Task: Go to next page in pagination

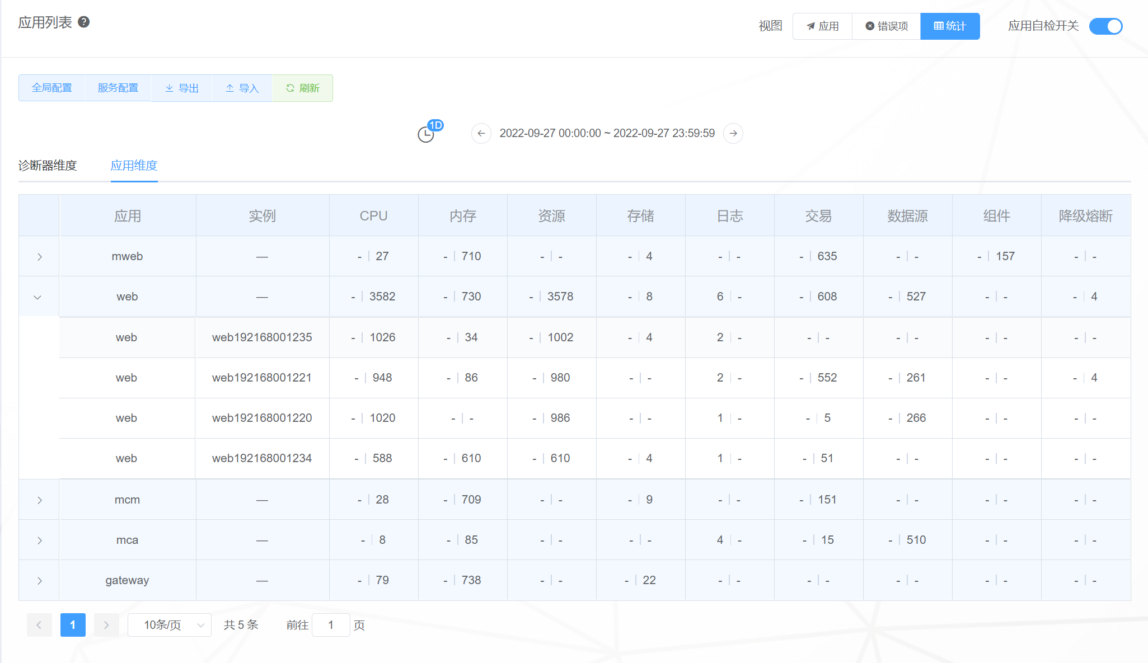Action: click(106, 625)
